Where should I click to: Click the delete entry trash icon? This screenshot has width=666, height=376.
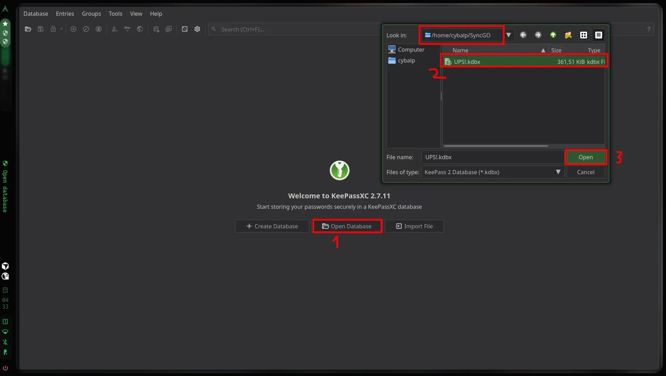click(99, 29)
